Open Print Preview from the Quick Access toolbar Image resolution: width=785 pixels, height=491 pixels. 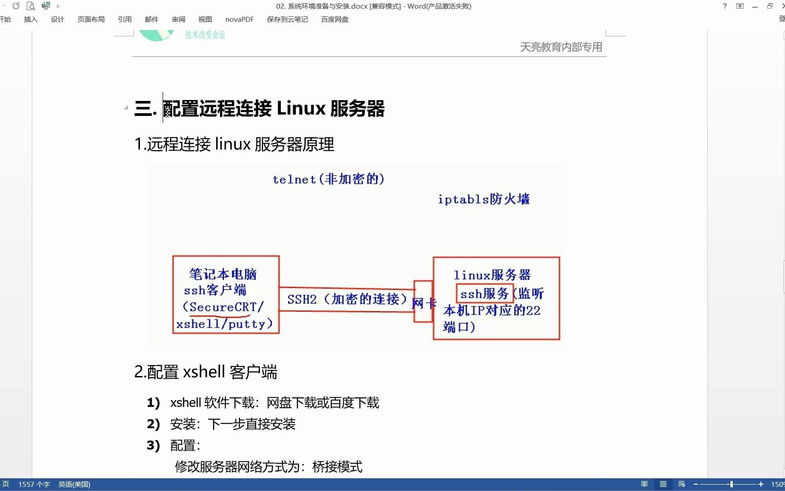tap(31, 6)
